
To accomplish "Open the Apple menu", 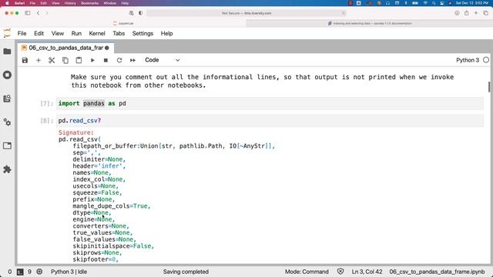I will [x=7, y=3].
